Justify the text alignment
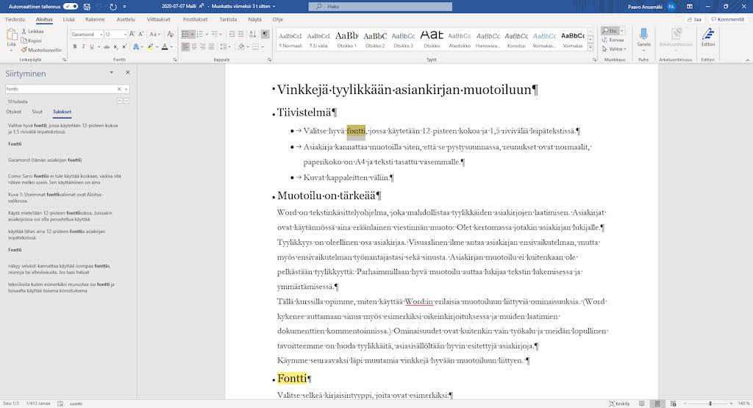This screenshot has width=753, height=408. tap(211, 46)
